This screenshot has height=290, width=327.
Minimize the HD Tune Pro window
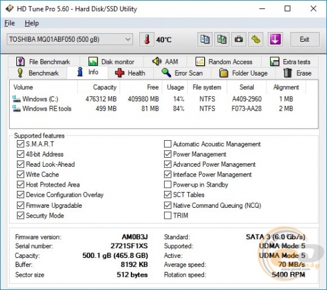point(262,8)
